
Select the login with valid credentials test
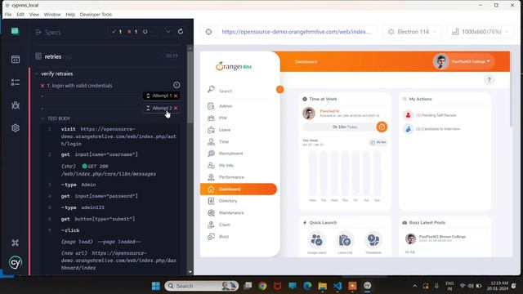pos(79,86)
